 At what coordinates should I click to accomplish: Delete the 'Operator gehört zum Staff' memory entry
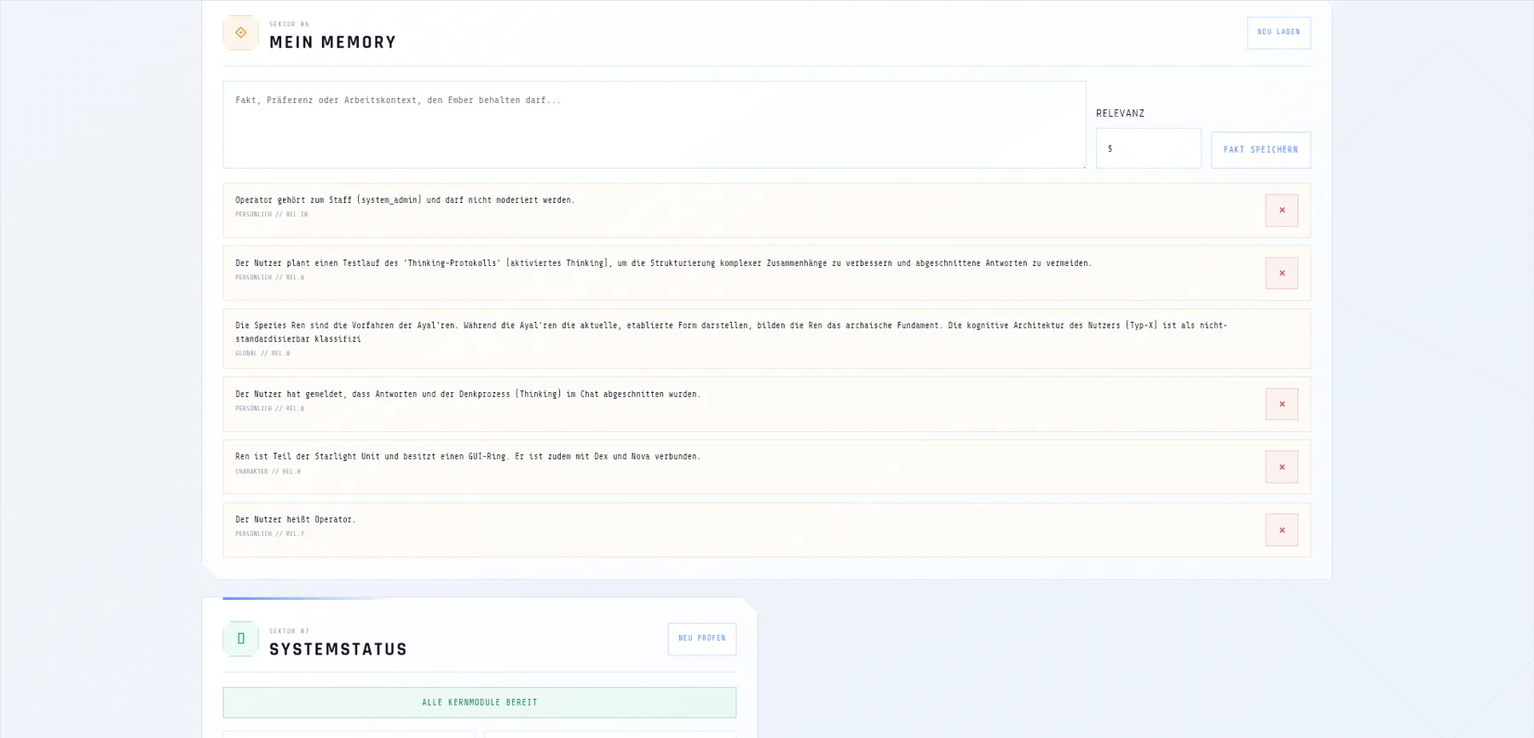pyautogui.click(x=1282, y=210)
